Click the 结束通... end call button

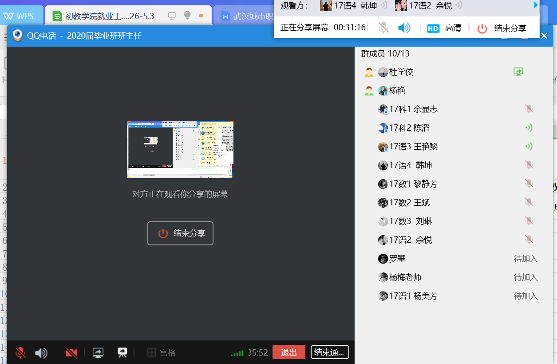pos(329,352)
